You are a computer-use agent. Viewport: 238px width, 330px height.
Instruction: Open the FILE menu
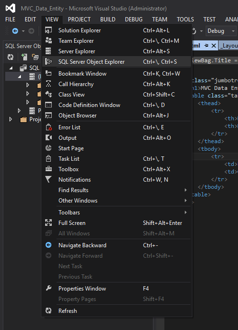point(10,19)
